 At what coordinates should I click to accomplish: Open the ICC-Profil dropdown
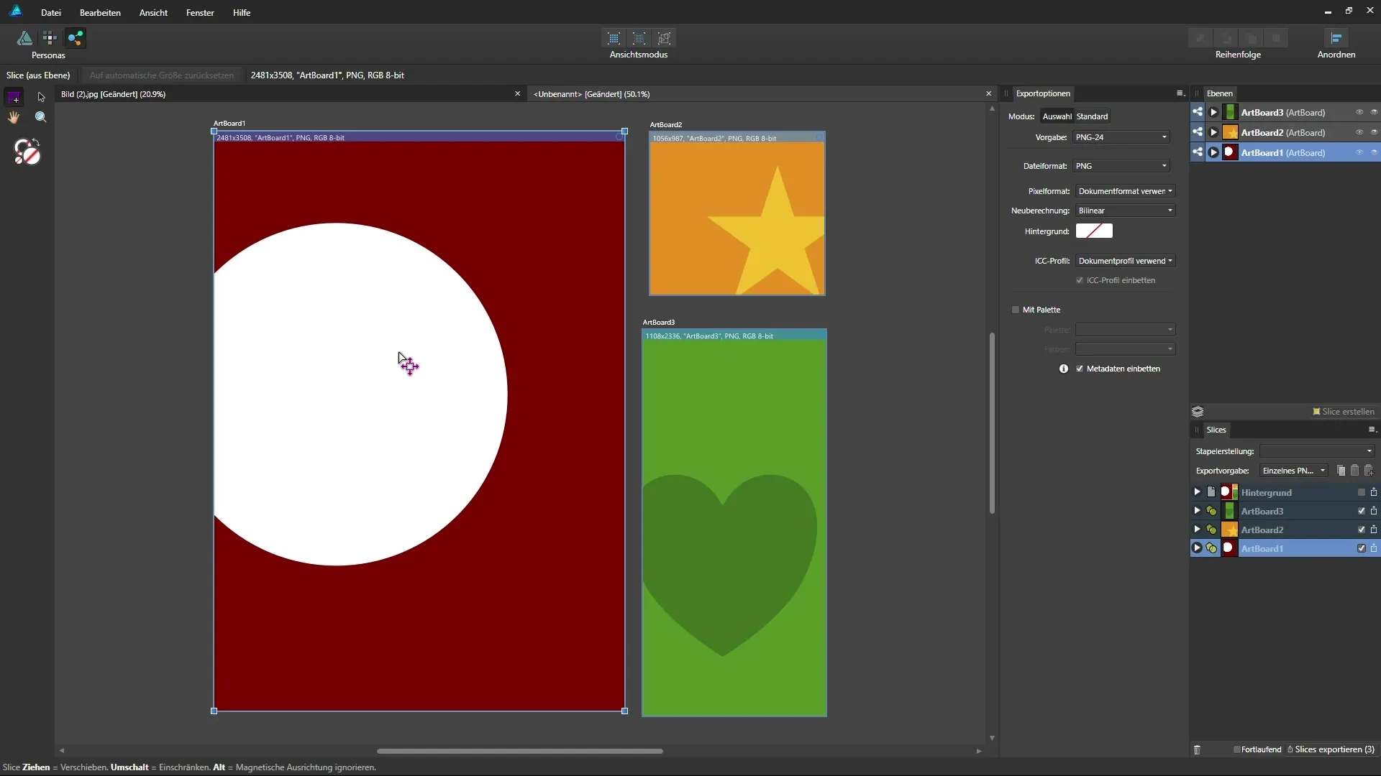(x=1126, y=261)
